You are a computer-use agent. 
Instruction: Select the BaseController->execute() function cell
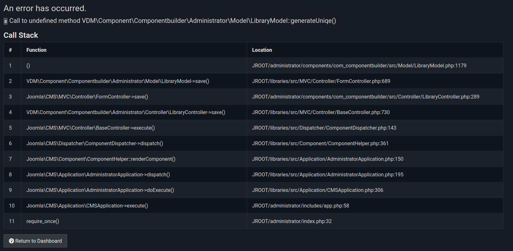pyautogui.click(x=134, y=128)
